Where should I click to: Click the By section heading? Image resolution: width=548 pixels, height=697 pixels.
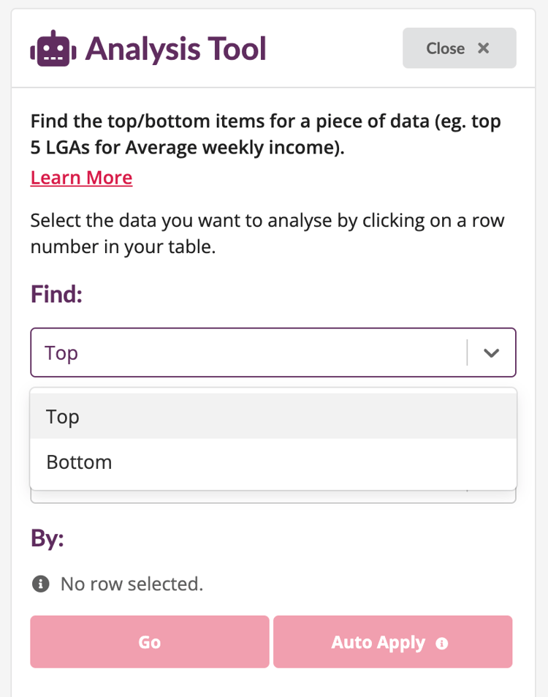[x=47, y=538]
